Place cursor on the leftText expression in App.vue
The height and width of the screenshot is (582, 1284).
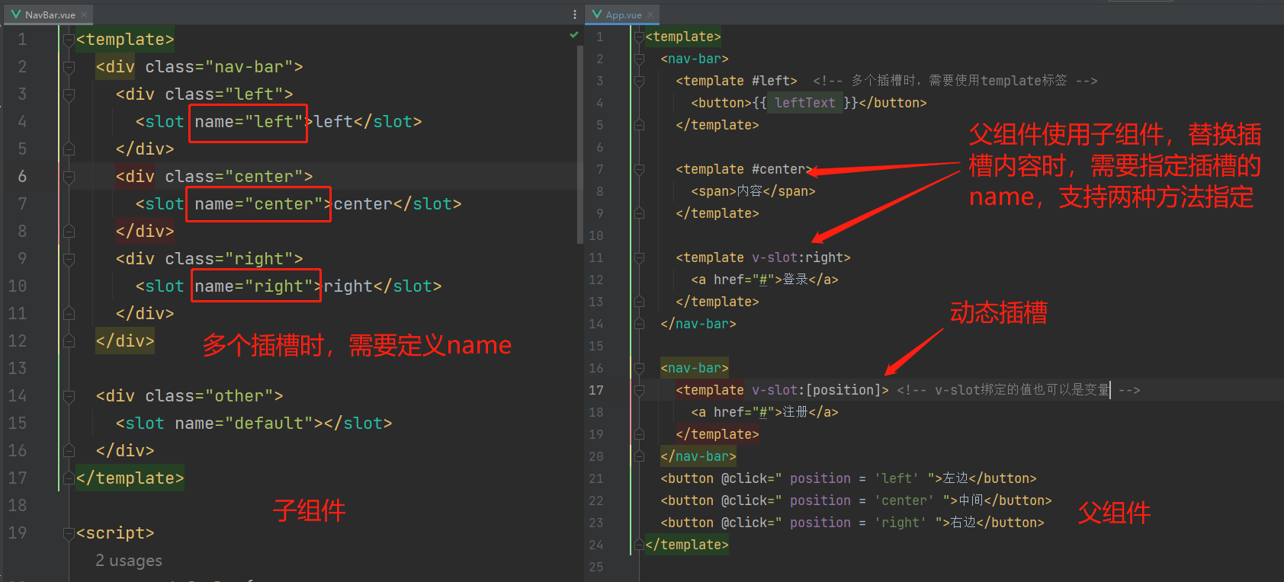pyautogui.click(x=804, y=103)
